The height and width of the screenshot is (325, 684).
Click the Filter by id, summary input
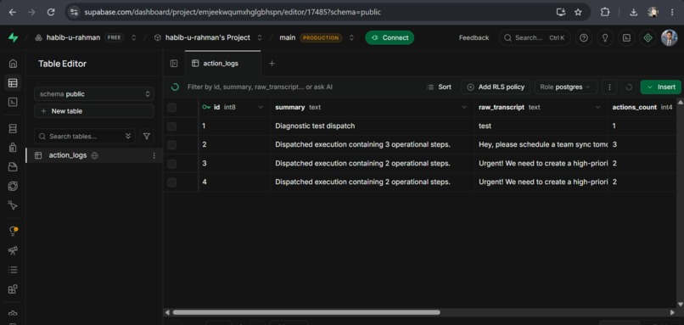pyautogui.click(x=260, y=87)
